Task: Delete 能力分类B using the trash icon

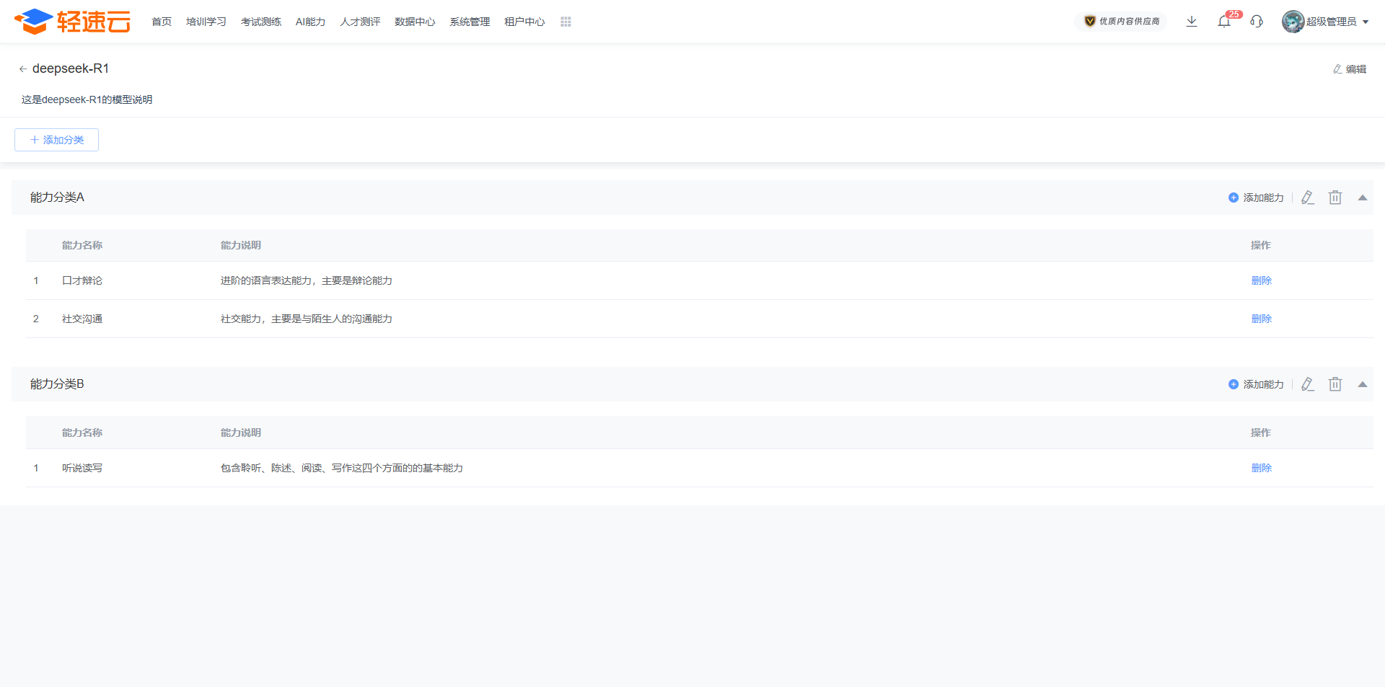Action: pos(1335,384)
